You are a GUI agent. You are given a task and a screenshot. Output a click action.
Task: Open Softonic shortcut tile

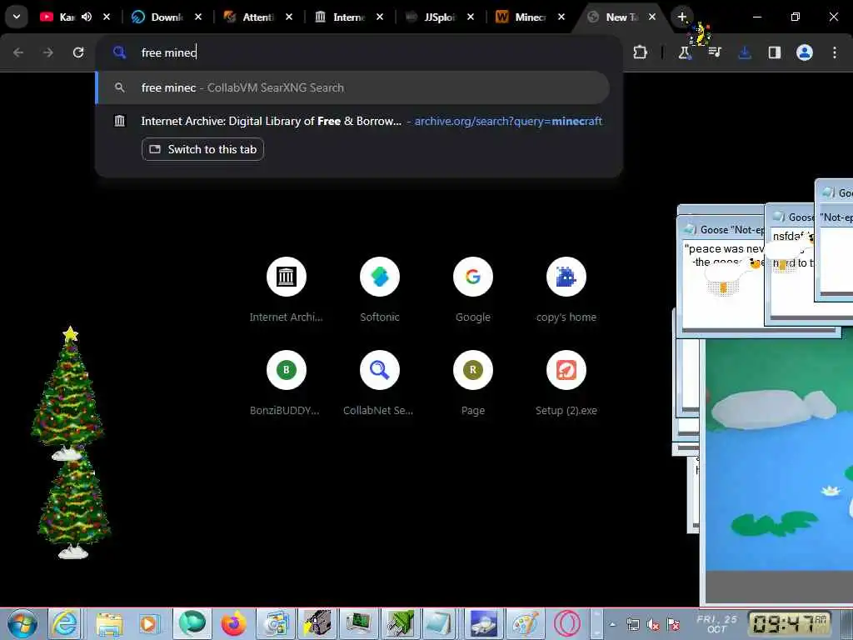[380, 289]
